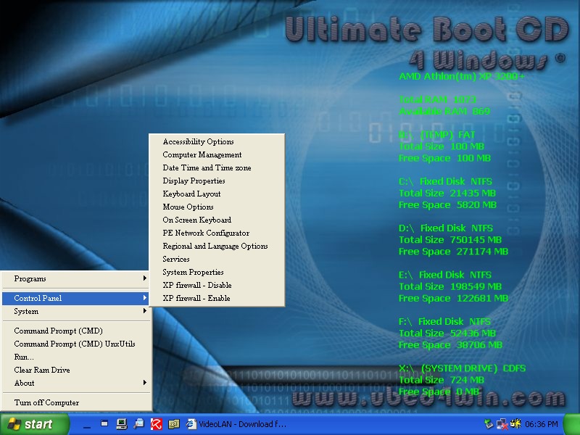Open Computer Management from Control Panel
Viewport: 580px width, 435px height.
click(202, 154)
